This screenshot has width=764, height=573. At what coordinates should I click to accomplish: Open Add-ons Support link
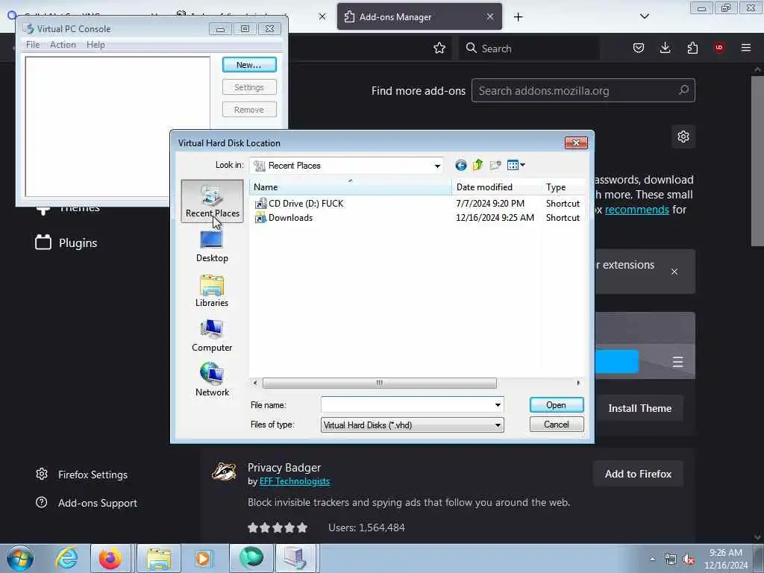click(x=87, y=503)
